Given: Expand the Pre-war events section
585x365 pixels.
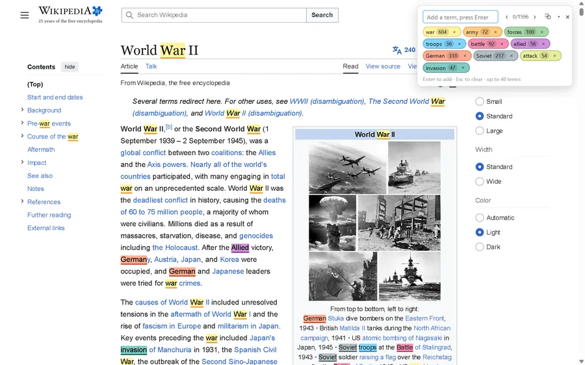Looking at the screenshot, I should [22, 123].
